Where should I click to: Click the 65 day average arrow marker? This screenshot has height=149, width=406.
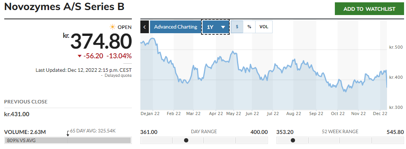[x=68, y=133]
